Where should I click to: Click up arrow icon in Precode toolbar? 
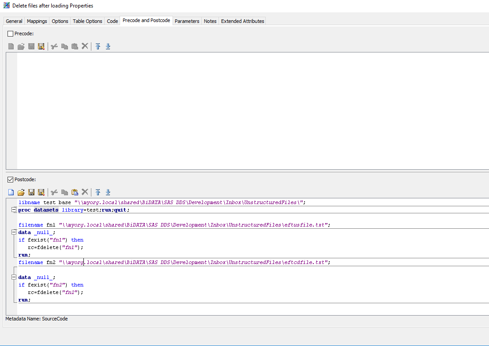coord(98,46)
